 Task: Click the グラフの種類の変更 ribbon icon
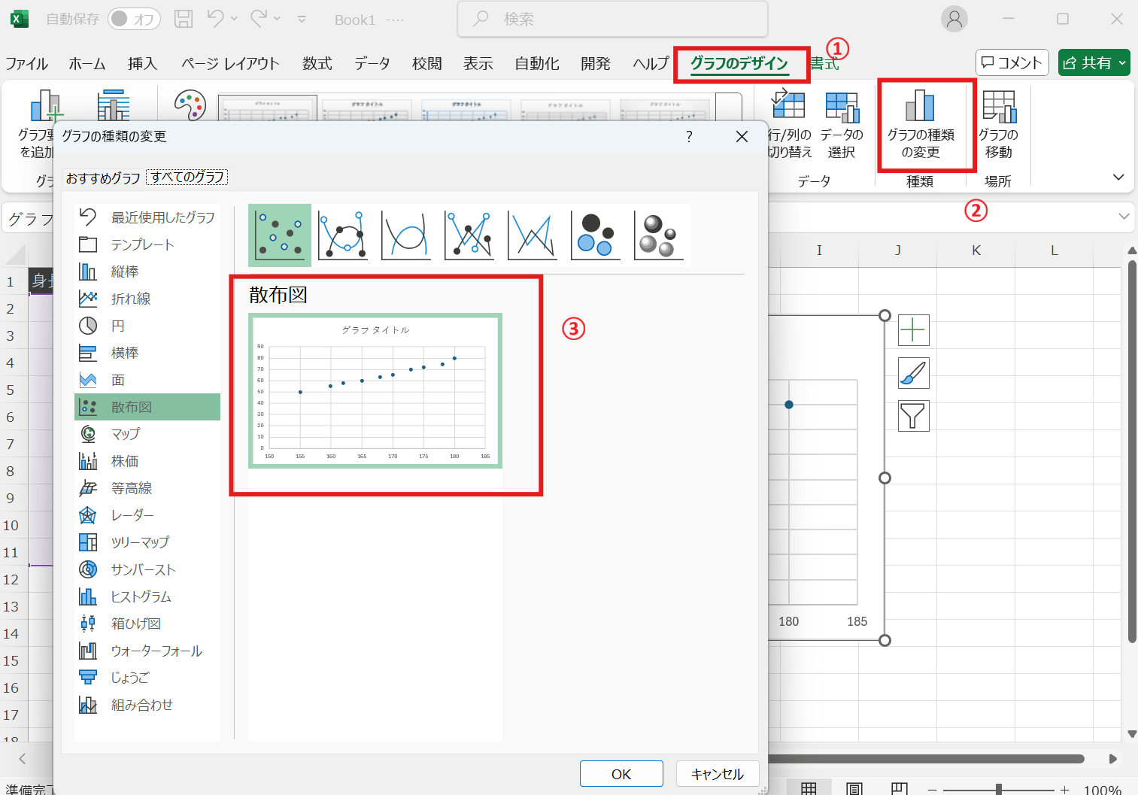pos(925,124)
